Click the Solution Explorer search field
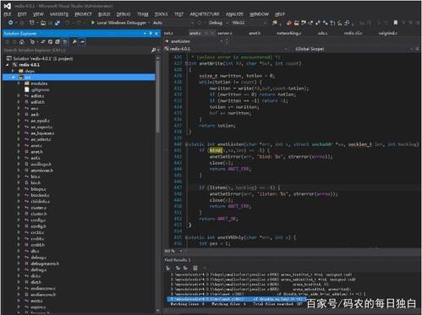Viewport: 422px width, 315px height. click(x=76, y=50)
